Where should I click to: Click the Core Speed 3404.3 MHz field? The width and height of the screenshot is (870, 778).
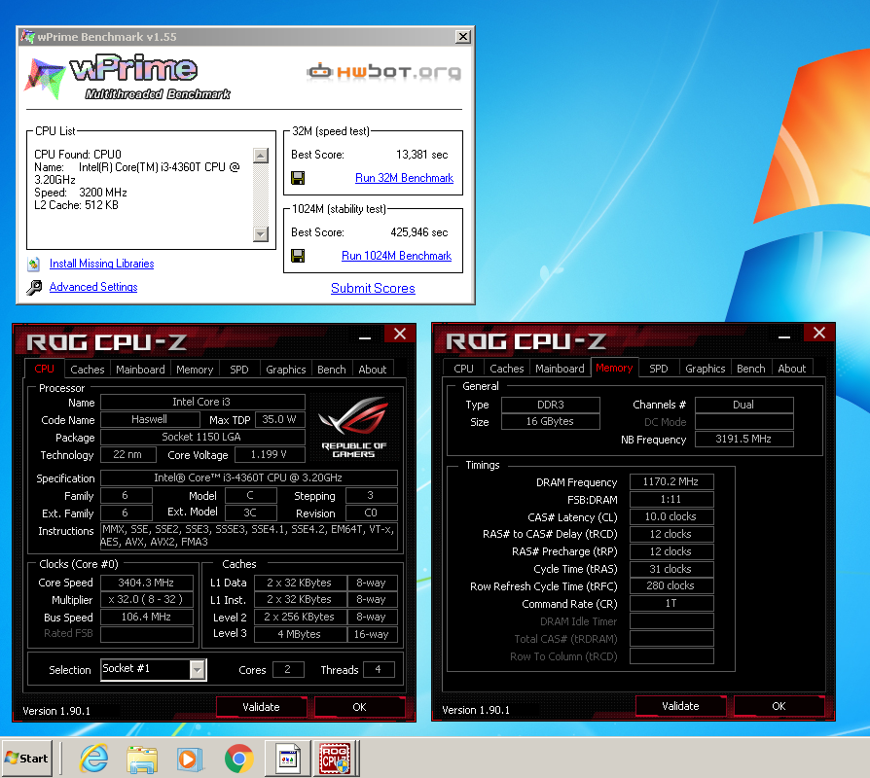147,583
